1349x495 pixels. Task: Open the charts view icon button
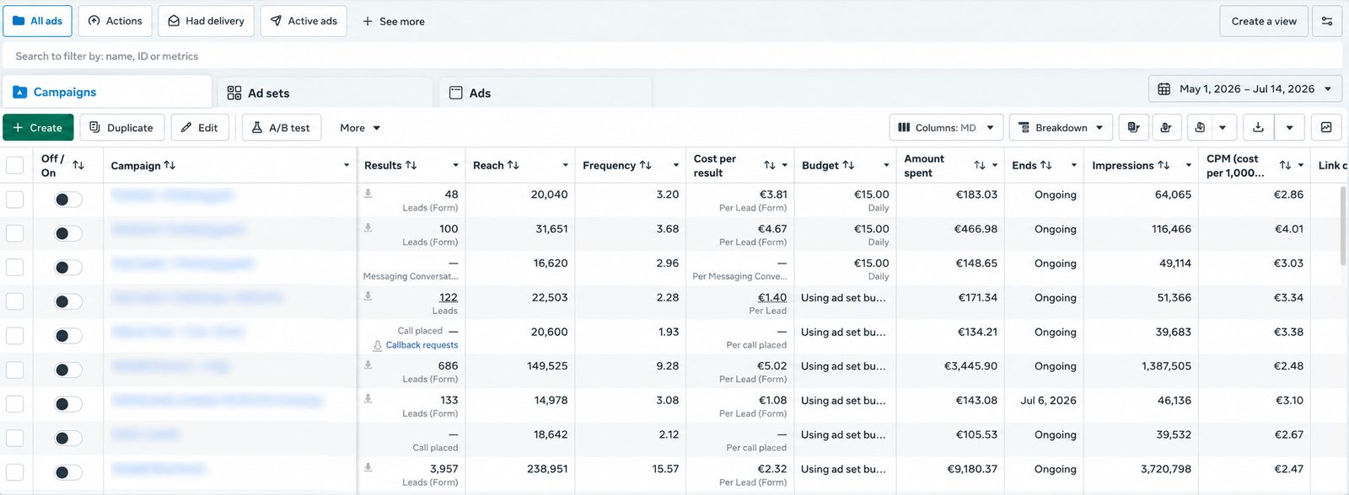pyautogui.click(x=1326, y=128)
